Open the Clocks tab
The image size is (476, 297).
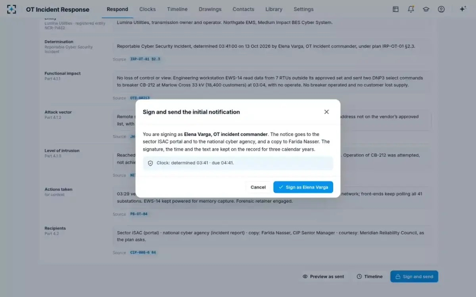pyautogui.click(x=148, y=9)
